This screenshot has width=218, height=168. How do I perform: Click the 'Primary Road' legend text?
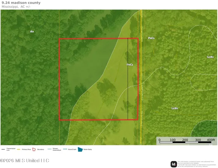(26, 150)
